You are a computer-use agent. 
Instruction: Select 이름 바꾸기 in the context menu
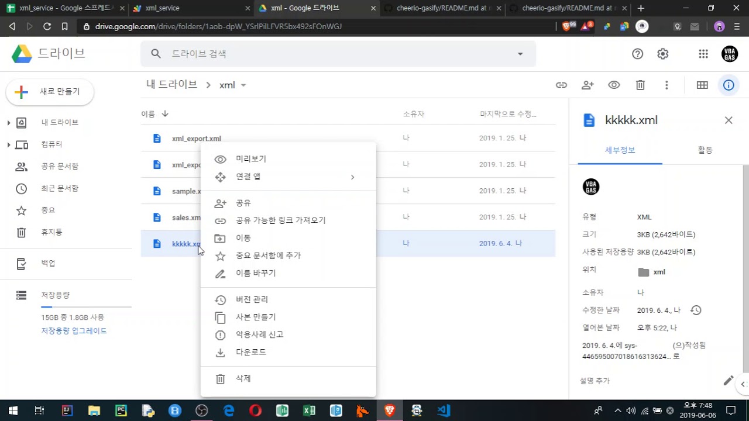[288, 273]
